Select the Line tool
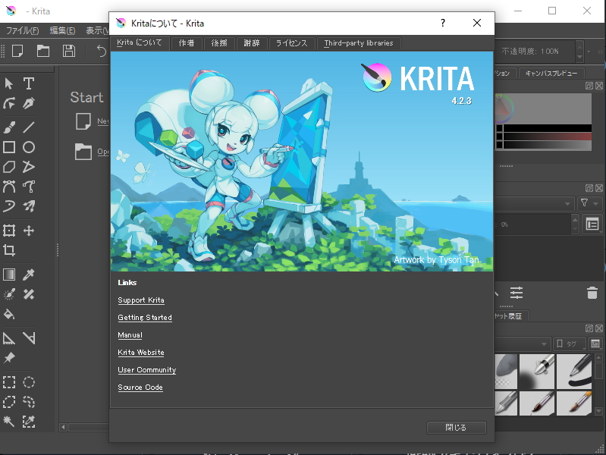Viewport: 606px width, 455px height. (29, 127)
